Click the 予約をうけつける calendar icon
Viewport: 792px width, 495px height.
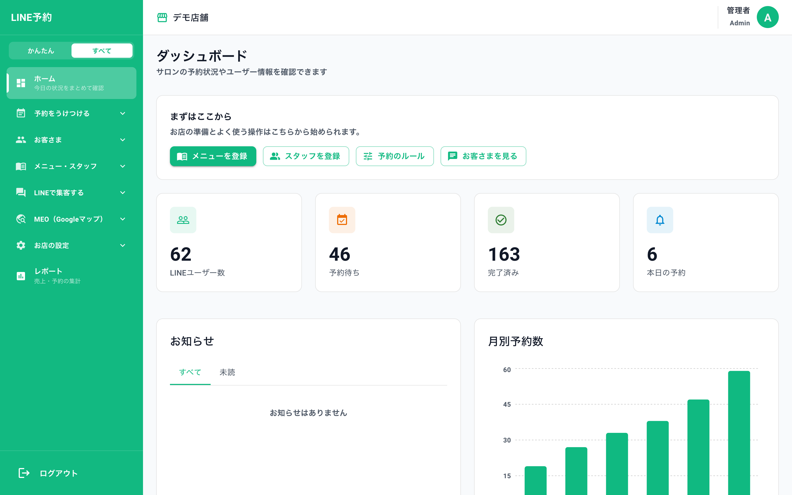point(21,113)
